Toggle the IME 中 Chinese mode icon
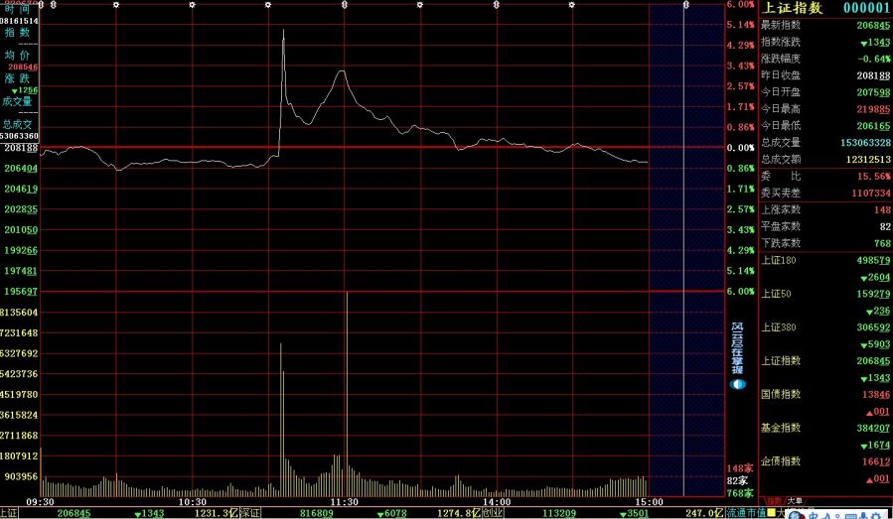Image resolution: width=893 pixels, height=519 pixels. pos(816,517)
